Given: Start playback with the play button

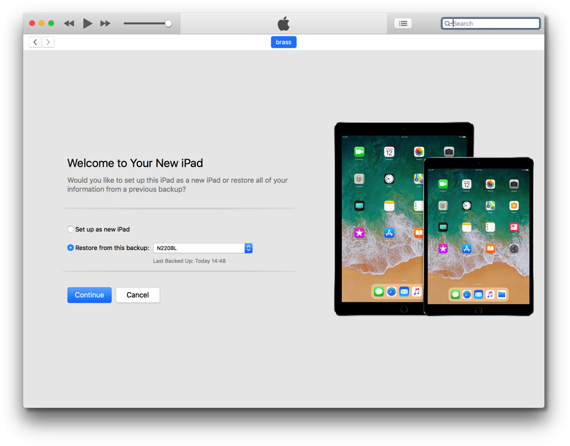Looking at the screenshot, I should pyautogui.click(x=87, y=23).
